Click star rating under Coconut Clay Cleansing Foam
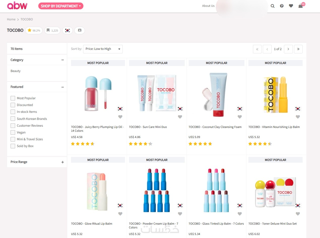This screenshot has height=238, width=320. tap(200, 144)
